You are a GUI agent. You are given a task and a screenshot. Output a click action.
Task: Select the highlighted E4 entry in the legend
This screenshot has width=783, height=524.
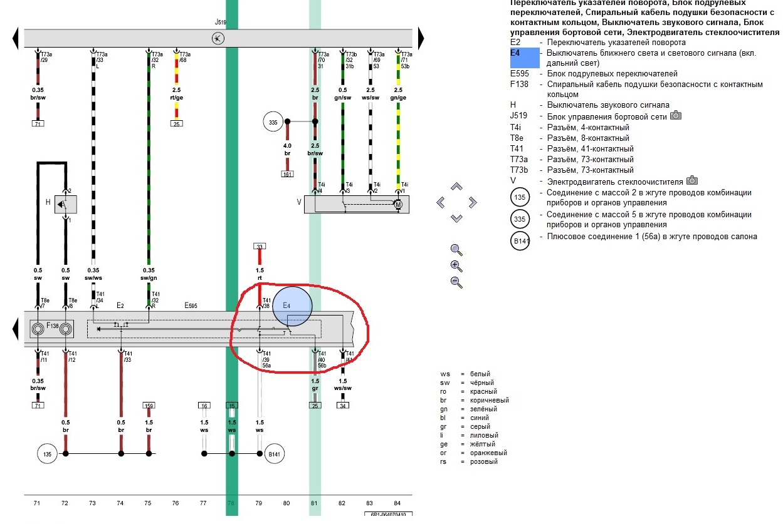[x=524, y=58]
